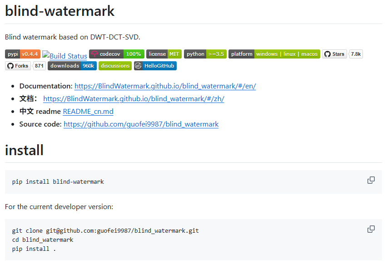The height and width of the screenshot is (264, 387).
Task: Open the GitHub source code link
Action: 141,124
